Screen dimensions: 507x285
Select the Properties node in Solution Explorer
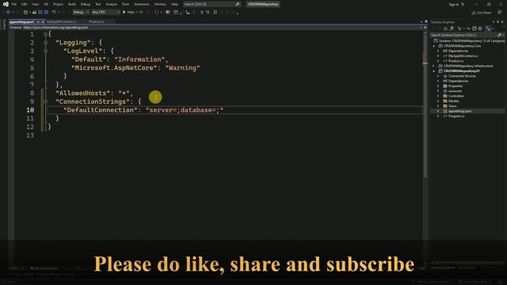(456, 86)
